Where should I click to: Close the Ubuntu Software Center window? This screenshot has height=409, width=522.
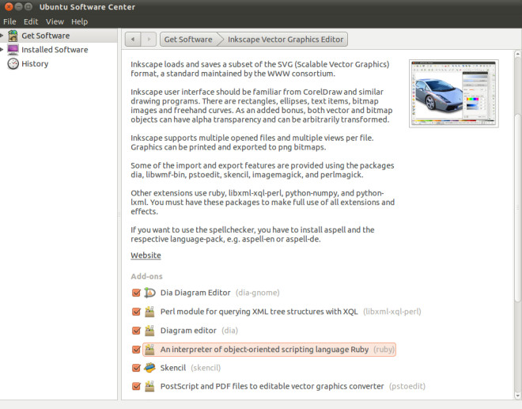click(x=9, y=6)
